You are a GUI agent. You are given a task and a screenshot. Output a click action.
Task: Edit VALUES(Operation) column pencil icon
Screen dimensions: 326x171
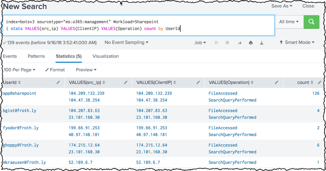pos(276,82)
